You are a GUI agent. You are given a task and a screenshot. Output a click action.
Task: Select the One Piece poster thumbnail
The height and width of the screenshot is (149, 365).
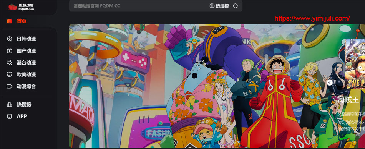[355, 64]
